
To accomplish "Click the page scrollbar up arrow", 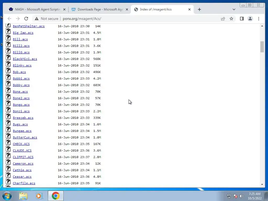I will [262, 26].
